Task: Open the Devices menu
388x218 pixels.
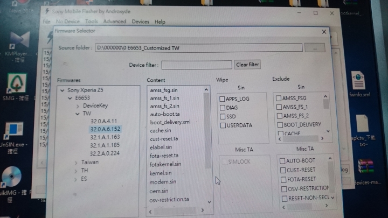Action: coord(140,22)
